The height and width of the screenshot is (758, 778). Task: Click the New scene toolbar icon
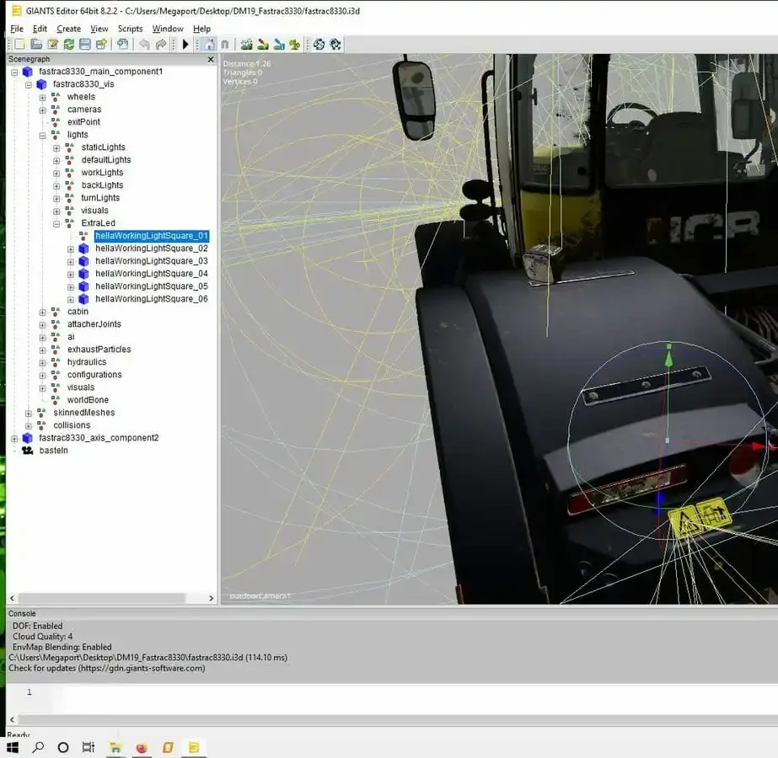(x=19, y=45)
